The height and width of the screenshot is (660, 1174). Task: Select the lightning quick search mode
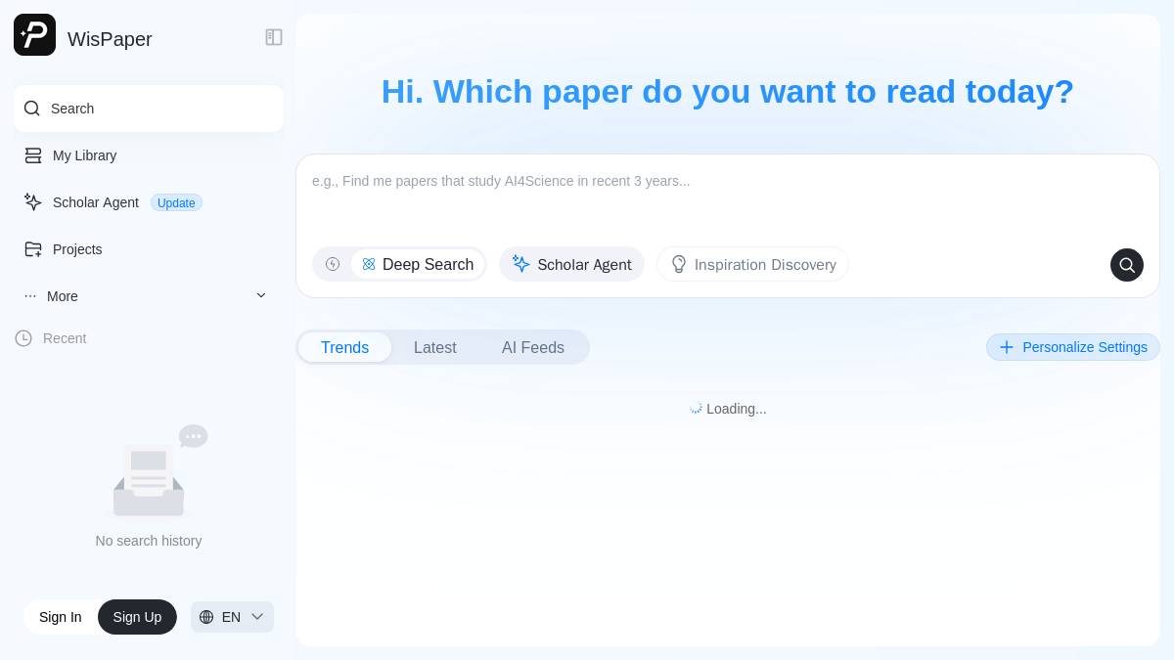tap(333, 264)
